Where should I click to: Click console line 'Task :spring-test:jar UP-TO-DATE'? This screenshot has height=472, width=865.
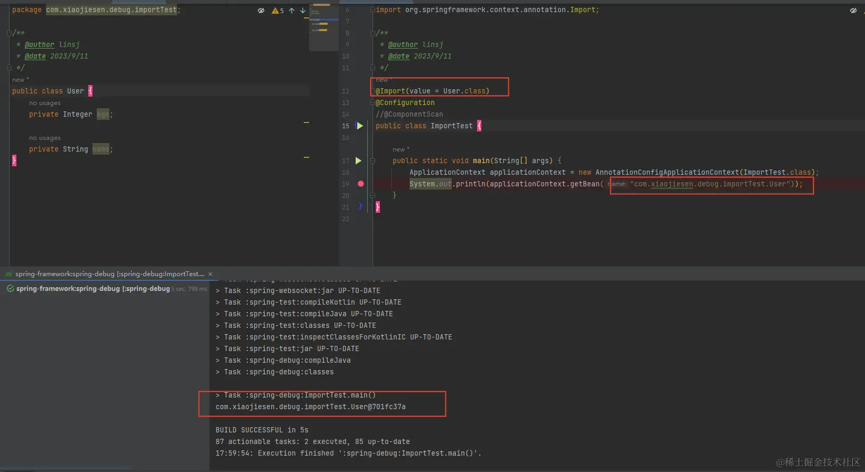pyautogui.click(x=287, y=348)
